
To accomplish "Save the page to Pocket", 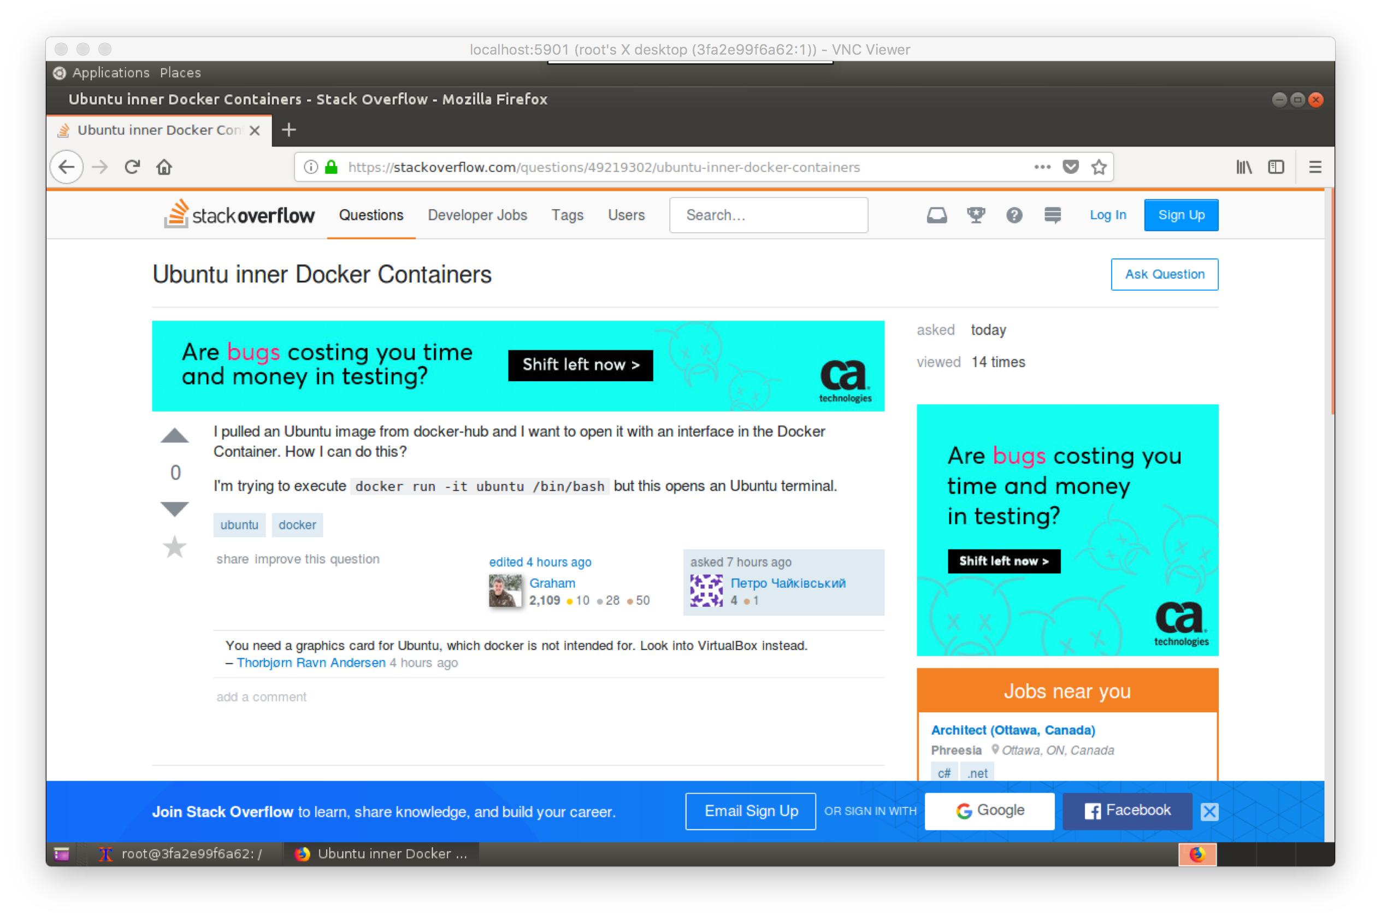I will (1070, 167).
